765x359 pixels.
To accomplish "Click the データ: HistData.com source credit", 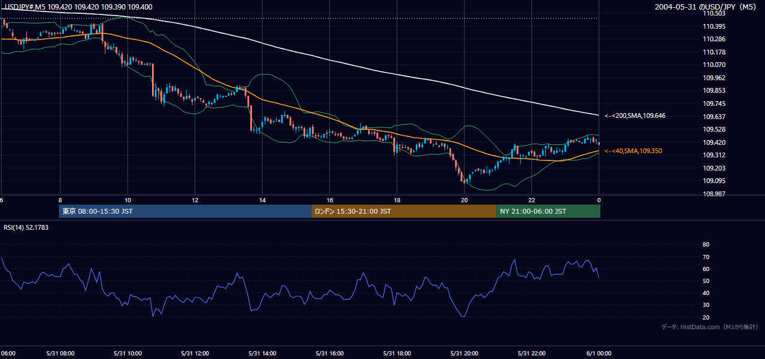I will pos(710,327).
